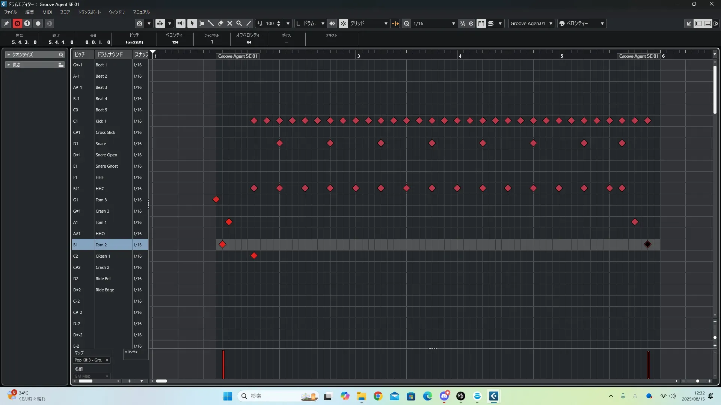Select the Mute tool
Viewport: 721px width, 405px height.
230,23
